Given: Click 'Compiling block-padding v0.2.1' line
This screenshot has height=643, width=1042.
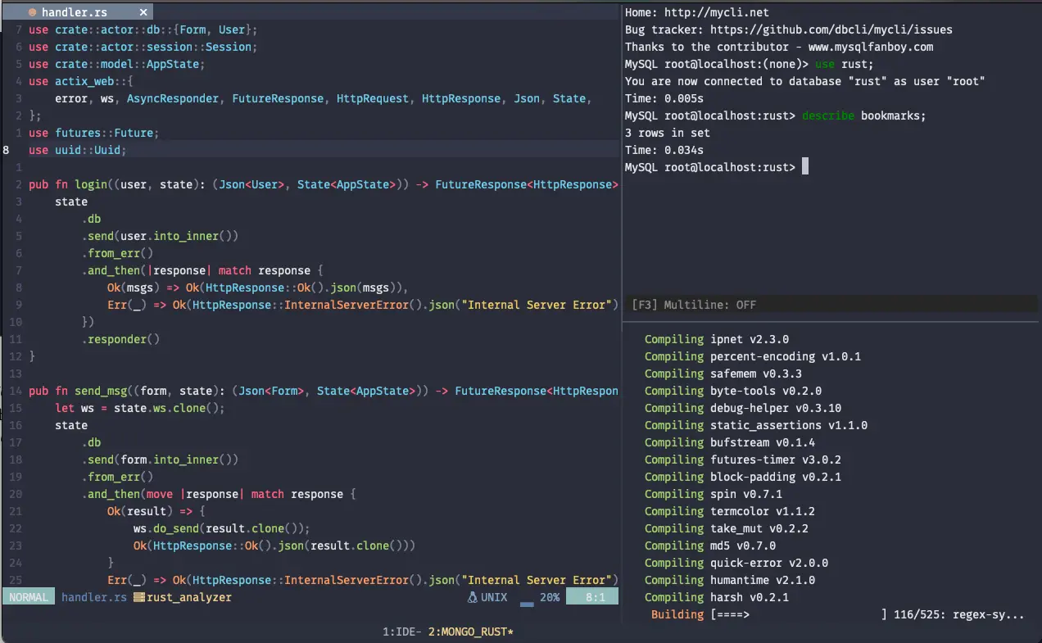Looking at the screenshot, I should tap(743, 477).
